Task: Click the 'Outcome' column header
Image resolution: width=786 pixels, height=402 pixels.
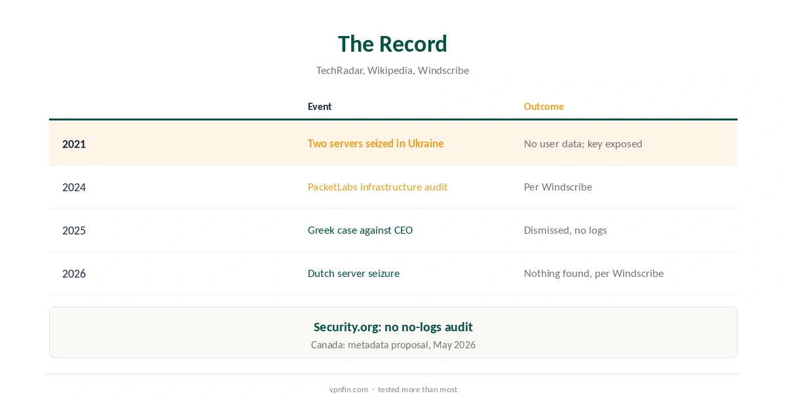Action: 544,107
